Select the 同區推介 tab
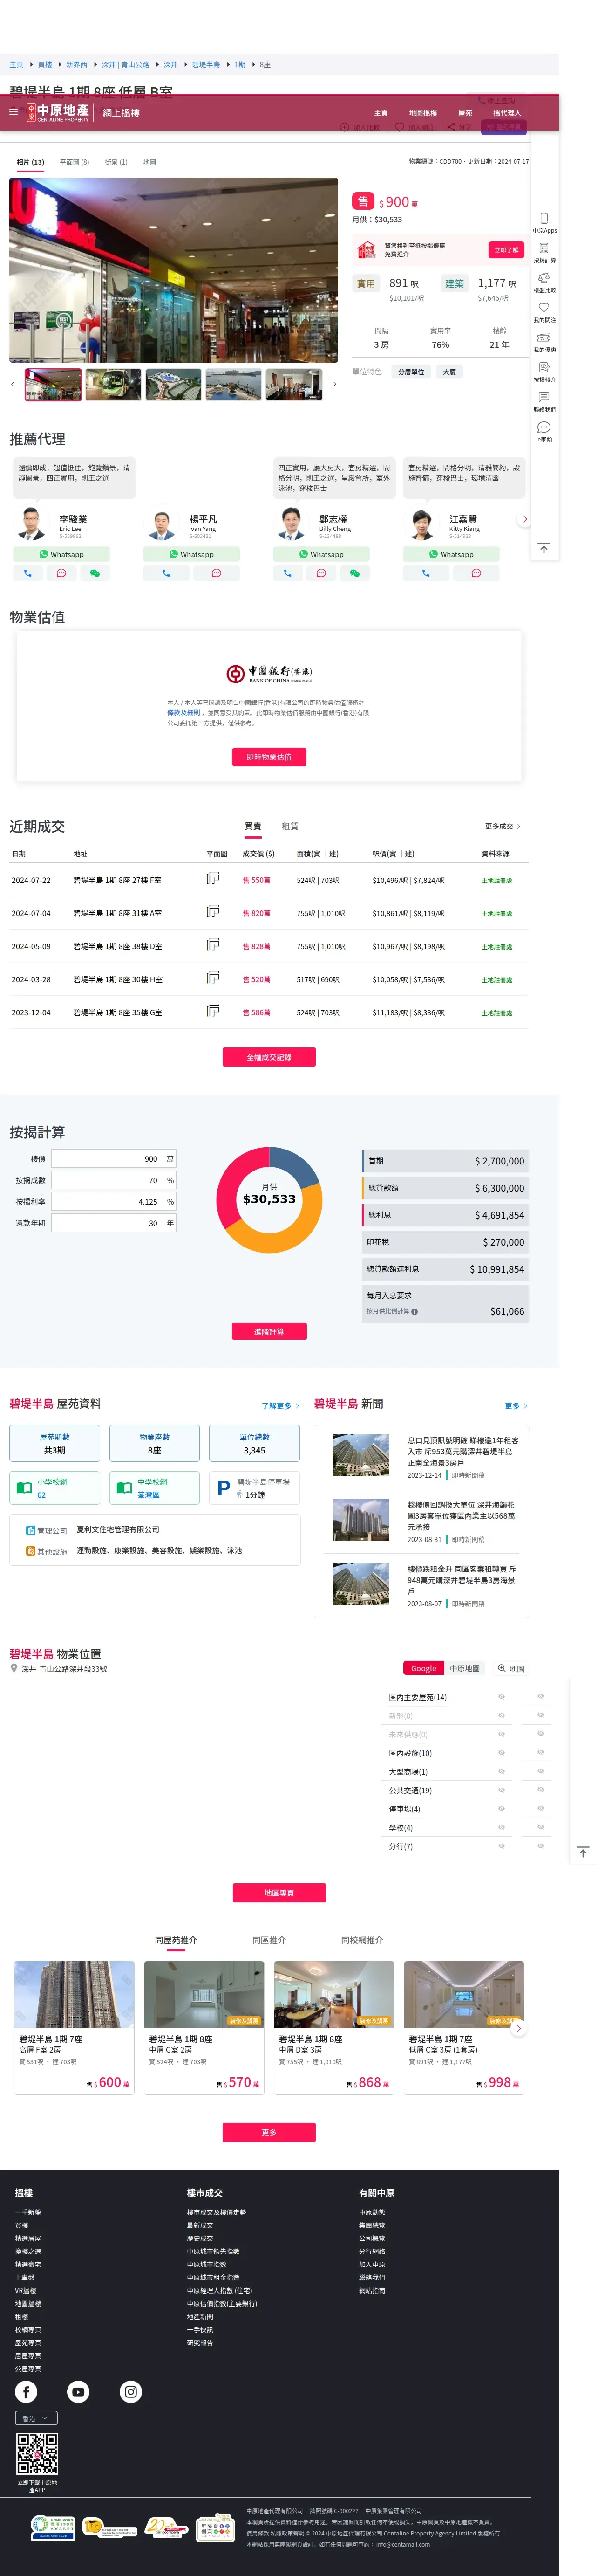The image size is (598, 2576). (269, 1940)
